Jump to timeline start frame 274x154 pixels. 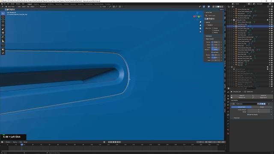tap(109, 142)
